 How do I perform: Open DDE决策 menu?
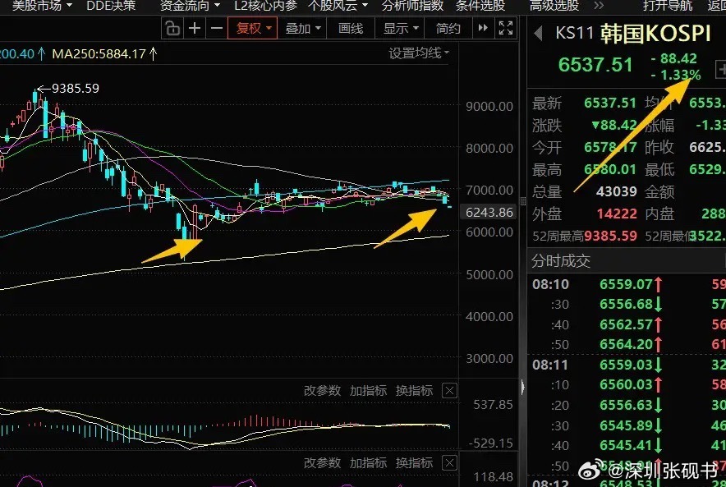point(111,6)
